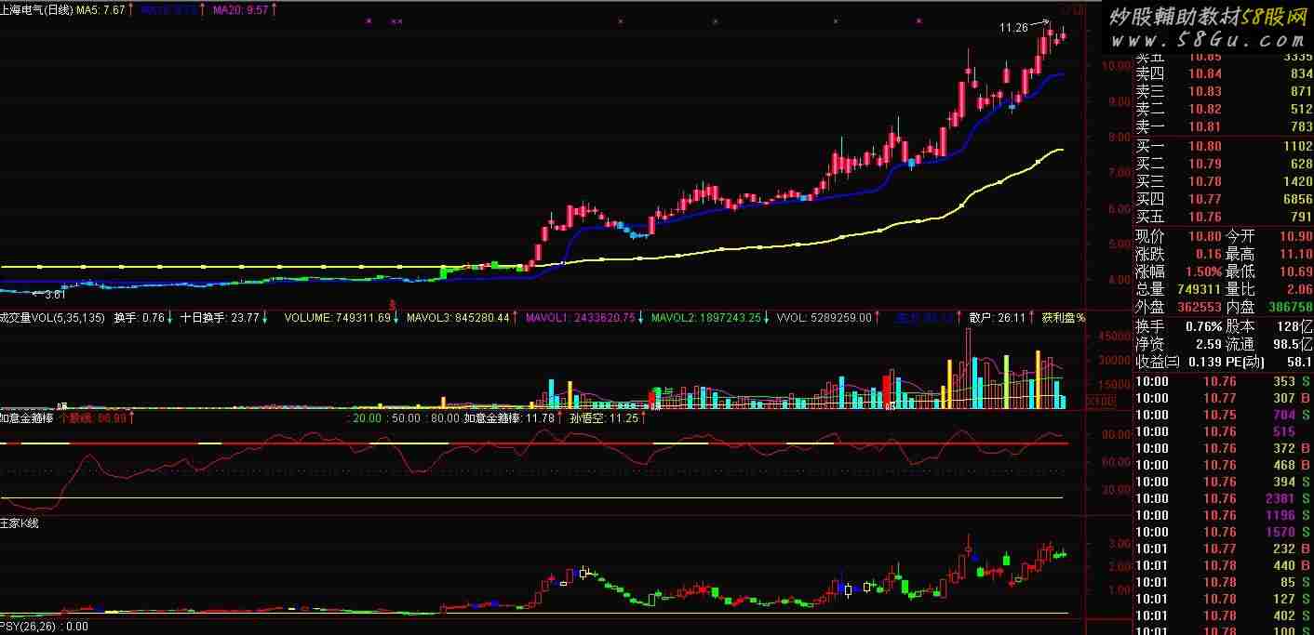
Task: Click the 3.61 low price annotation
Action: tap(56, 295)
